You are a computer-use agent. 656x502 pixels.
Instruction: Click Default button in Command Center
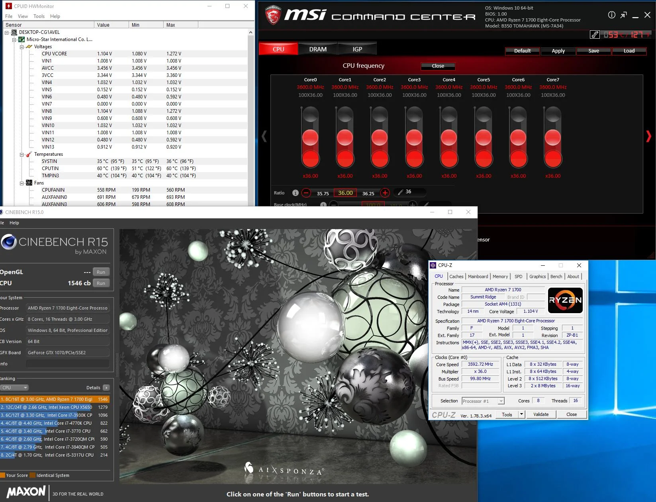(522, 51)
